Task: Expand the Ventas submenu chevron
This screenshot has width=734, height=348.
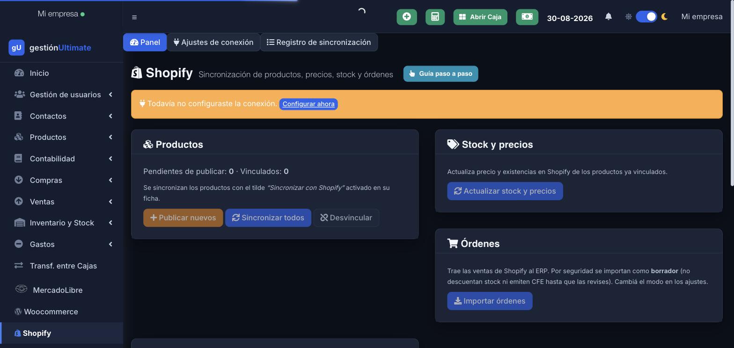Action: click(110, 202)
